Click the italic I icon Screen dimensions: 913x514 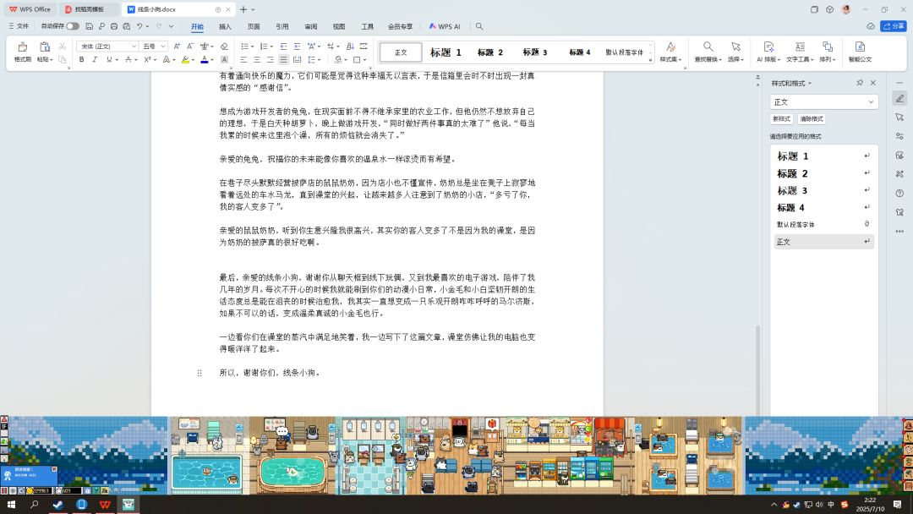[x=95, y=60]
